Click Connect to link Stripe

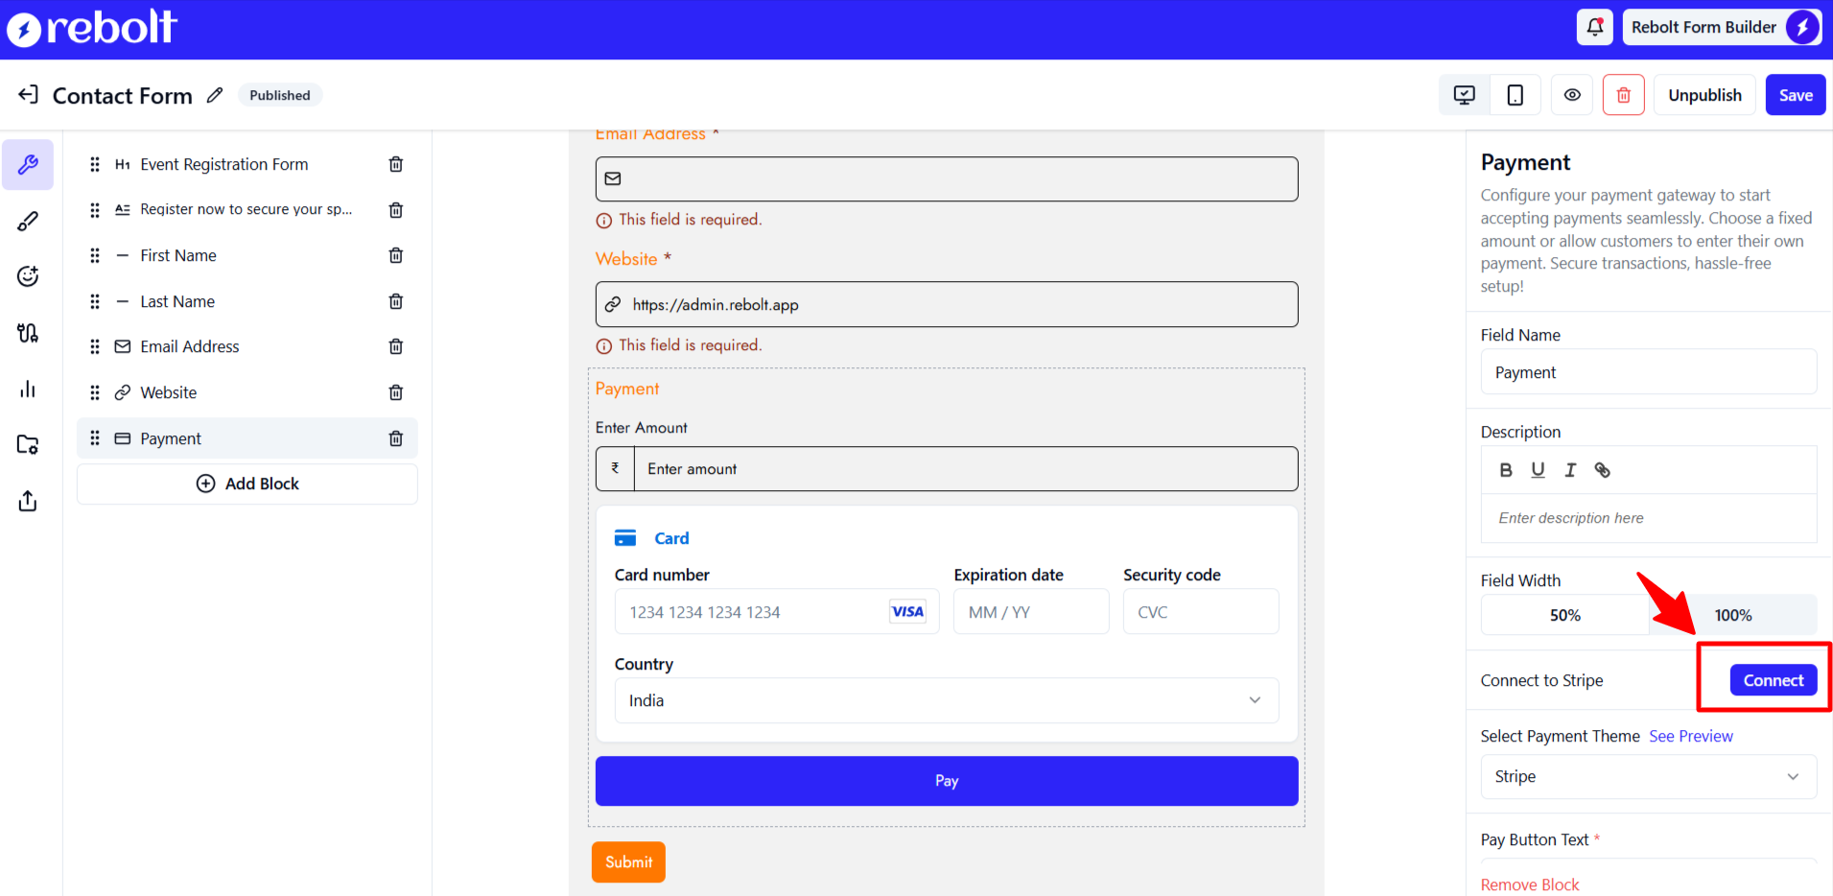[1774, 680]
